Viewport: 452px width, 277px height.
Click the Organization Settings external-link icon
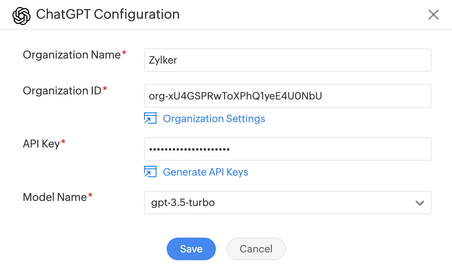[x=150, y=118]
